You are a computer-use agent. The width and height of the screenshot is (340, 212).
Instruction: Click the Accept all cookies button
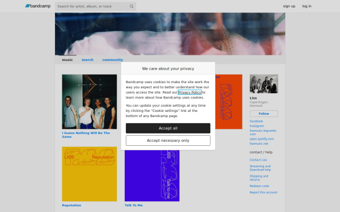[168, 128]
